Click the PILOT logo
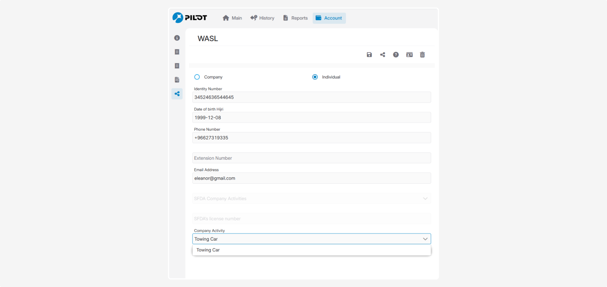This screenshot has width=607, height=287. tap(190, 18)
